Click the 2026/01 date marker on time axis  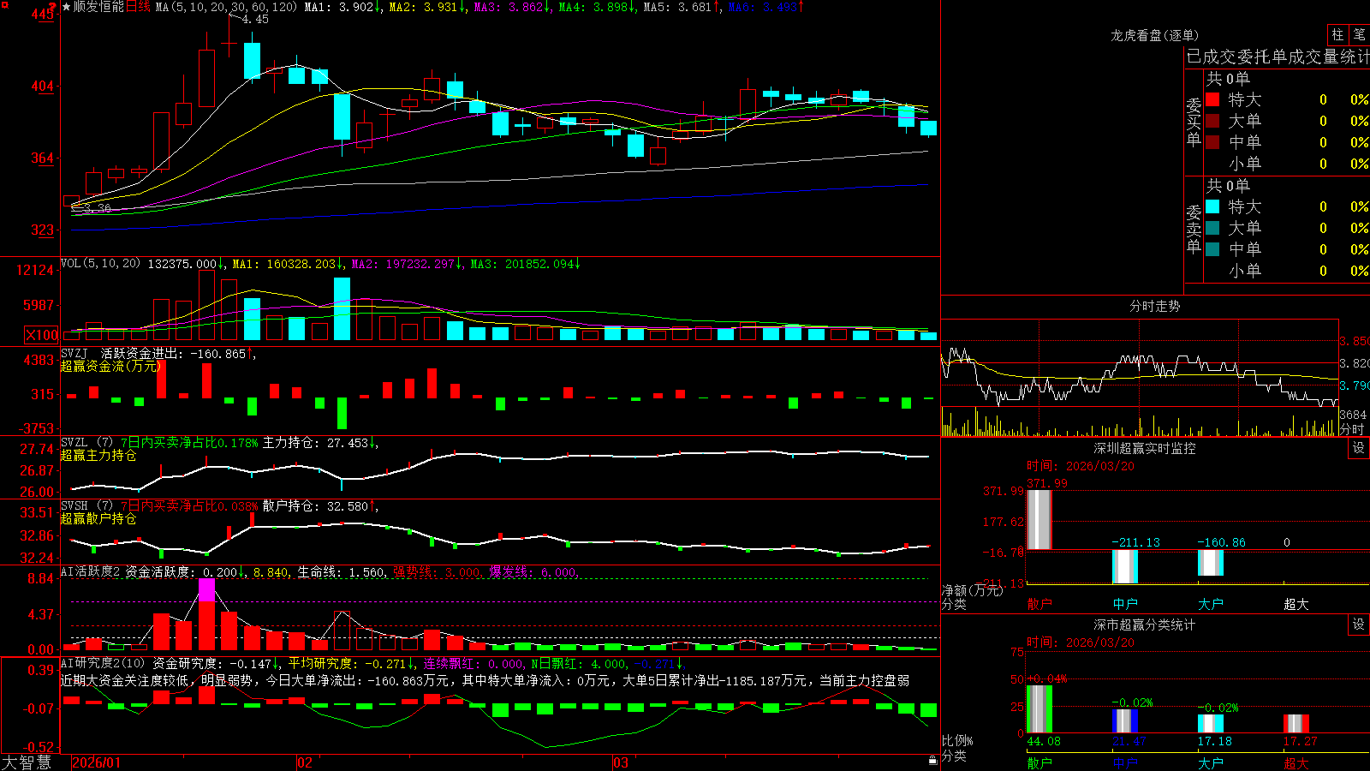coord(97,762)
